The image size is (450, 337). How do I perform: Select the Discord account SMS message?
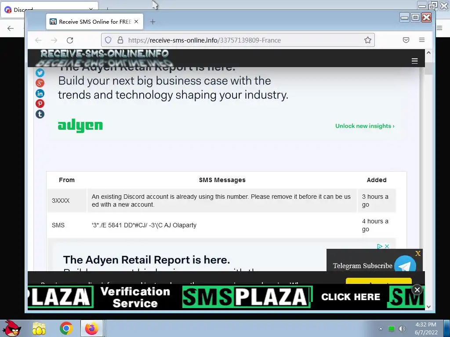[222, 201]
